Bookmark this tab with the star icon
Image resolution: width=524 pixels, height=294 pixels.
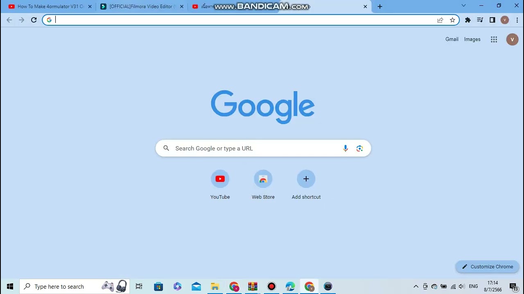coord(452,20)
